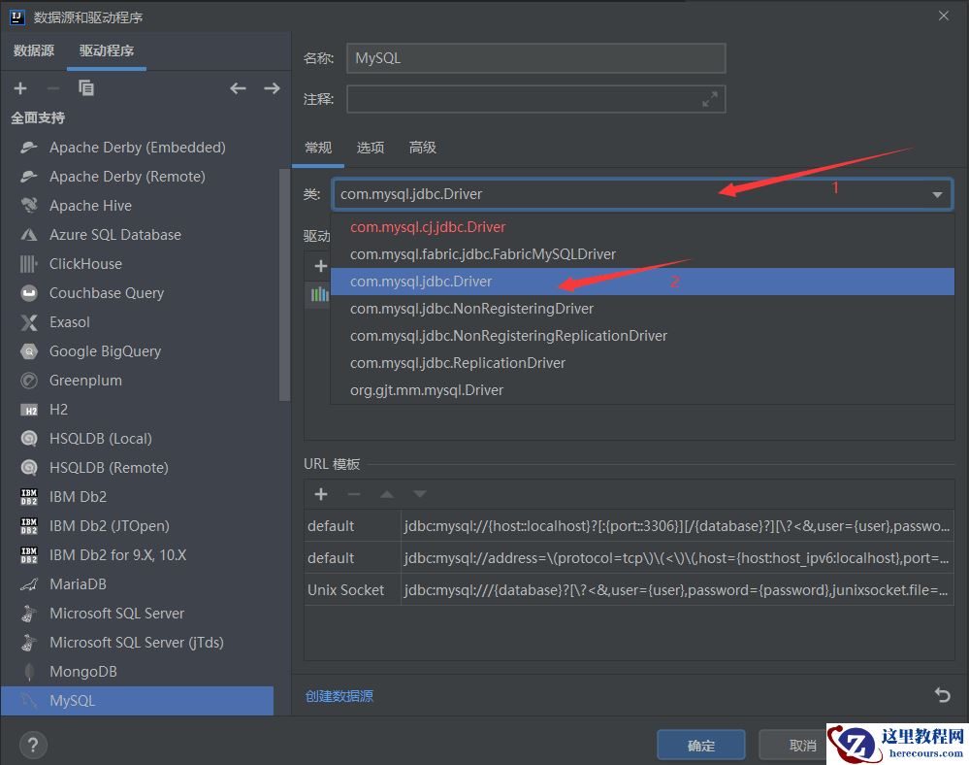
Task: Choose com.mysql.cj.jdbc.Driver entry
Action: coord(429,226)
